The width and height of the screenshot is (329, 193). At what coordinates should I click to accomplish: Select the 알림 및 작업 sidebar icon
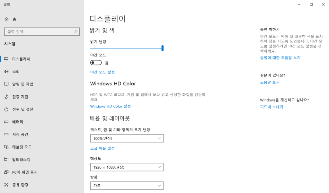click(6, 84)
